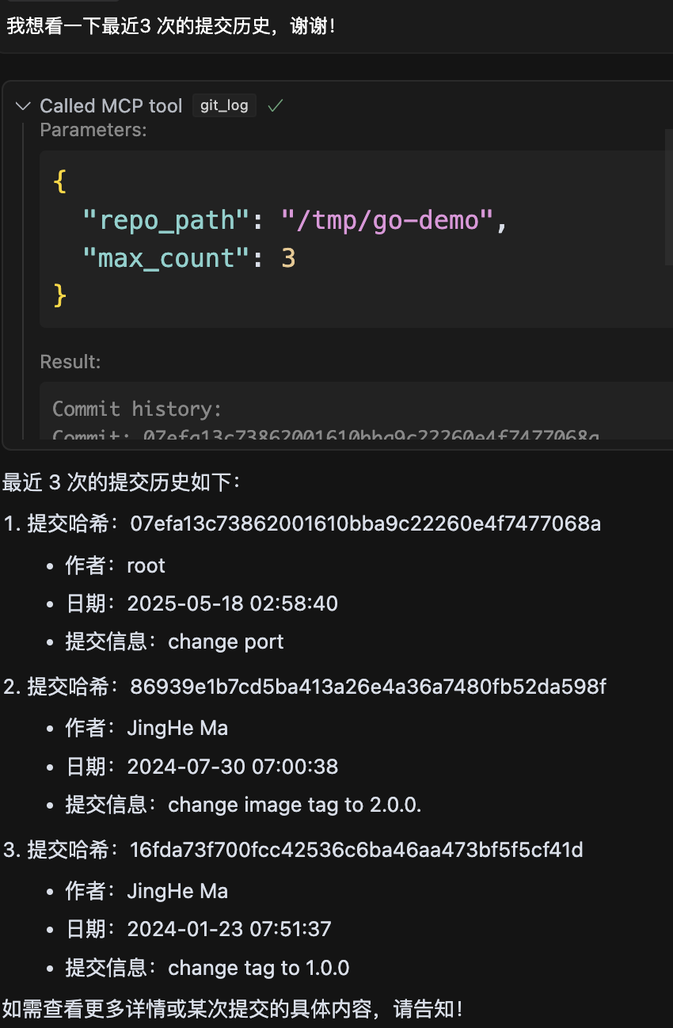Click commit hash 07efa13c73862001610bba9c22260e4f7477068a
Viewport: 673px width, 1028px height.
pos(366,524)
